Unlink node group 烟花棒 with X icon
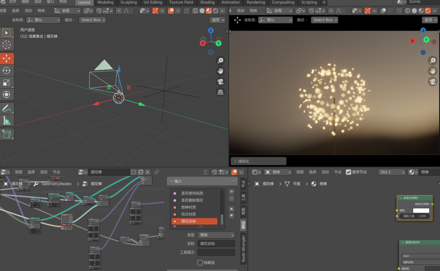Image resolution: width=440 pixels, height=271 pixels. pos(148,172)
